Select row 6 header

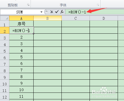5,57
